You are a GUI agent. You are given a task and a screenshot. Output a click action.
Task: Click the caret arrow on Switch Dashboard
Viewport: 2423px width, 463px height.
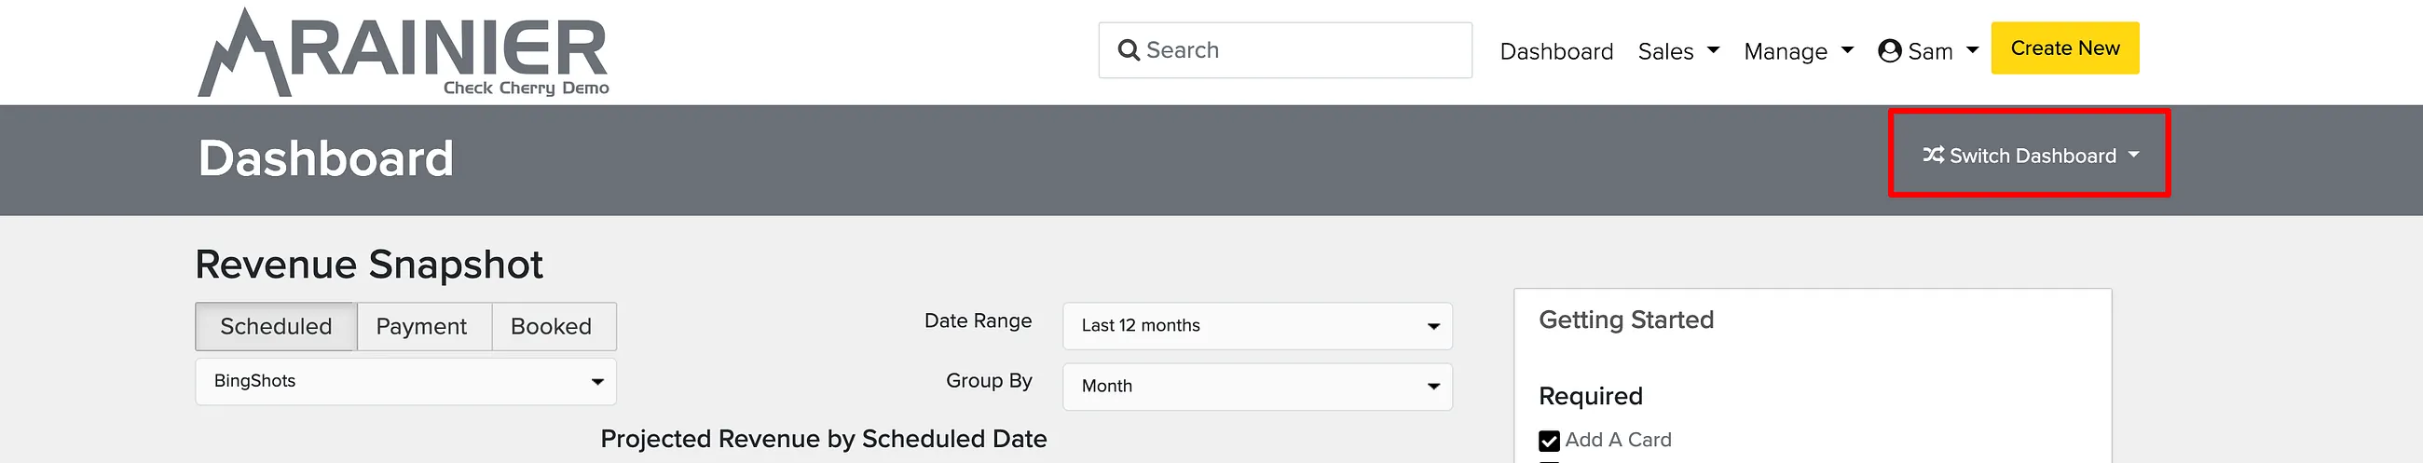click(2133, 156)
